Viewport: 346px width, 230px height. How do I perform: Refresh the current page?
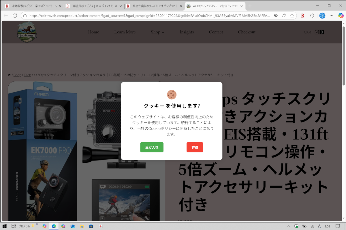click(x=15, y=16)
